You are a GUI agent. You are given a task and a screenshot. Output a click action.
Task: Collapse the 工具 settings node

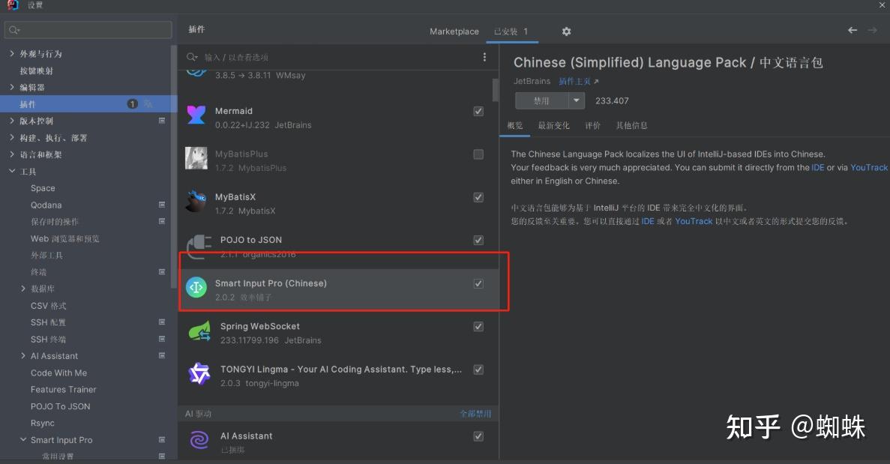pyautogui.click(x=12, y=172)
